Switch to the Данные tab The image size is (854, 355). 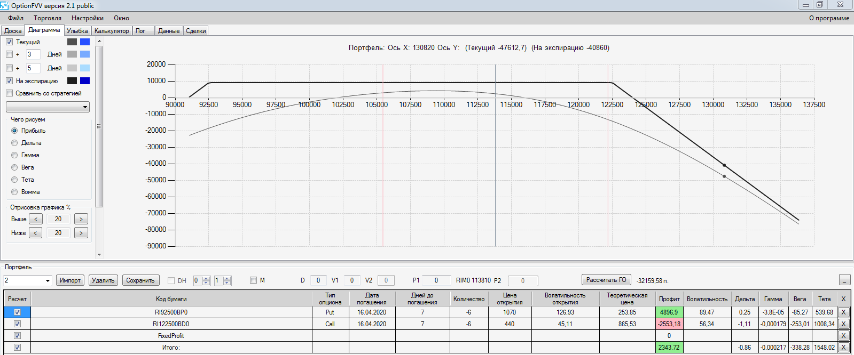coord(169,31)
